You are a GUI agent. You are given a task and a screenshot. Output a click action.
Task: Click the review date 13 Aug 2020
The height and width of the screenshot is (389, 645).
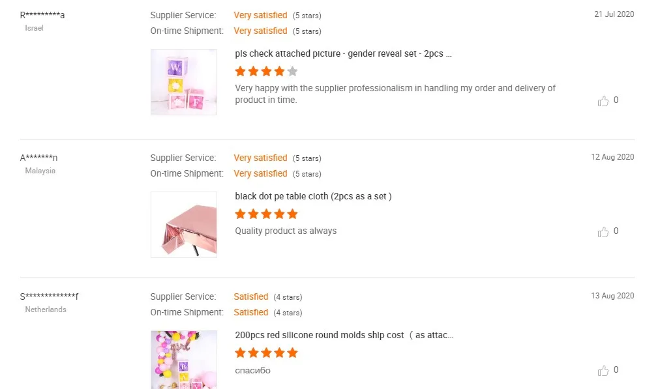612,296
